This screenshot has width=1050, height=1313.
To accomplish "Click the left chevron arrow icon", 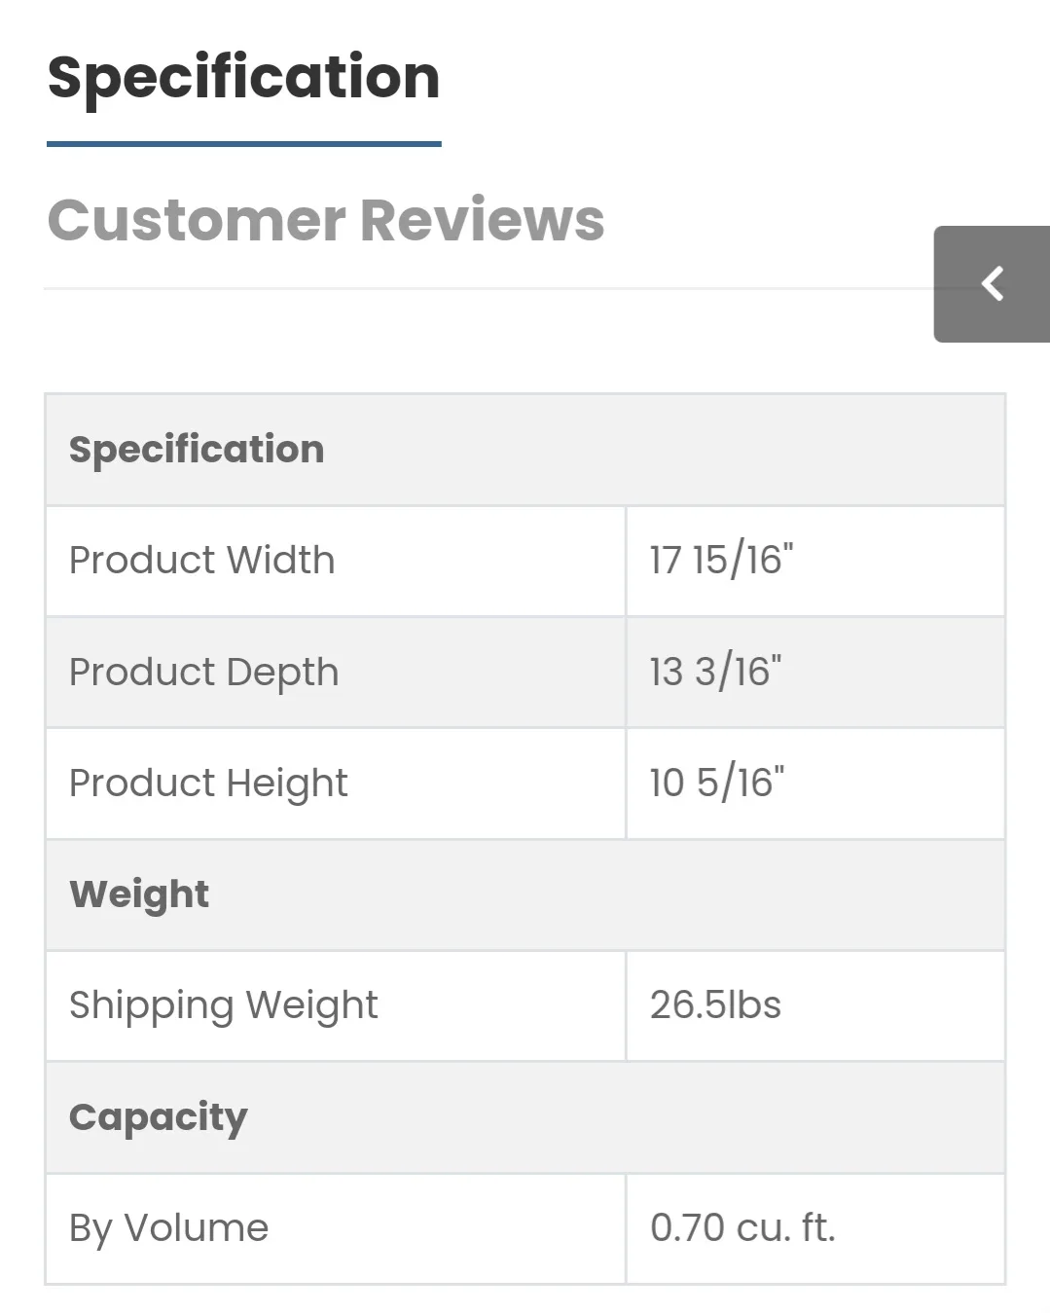I will 992,284.
